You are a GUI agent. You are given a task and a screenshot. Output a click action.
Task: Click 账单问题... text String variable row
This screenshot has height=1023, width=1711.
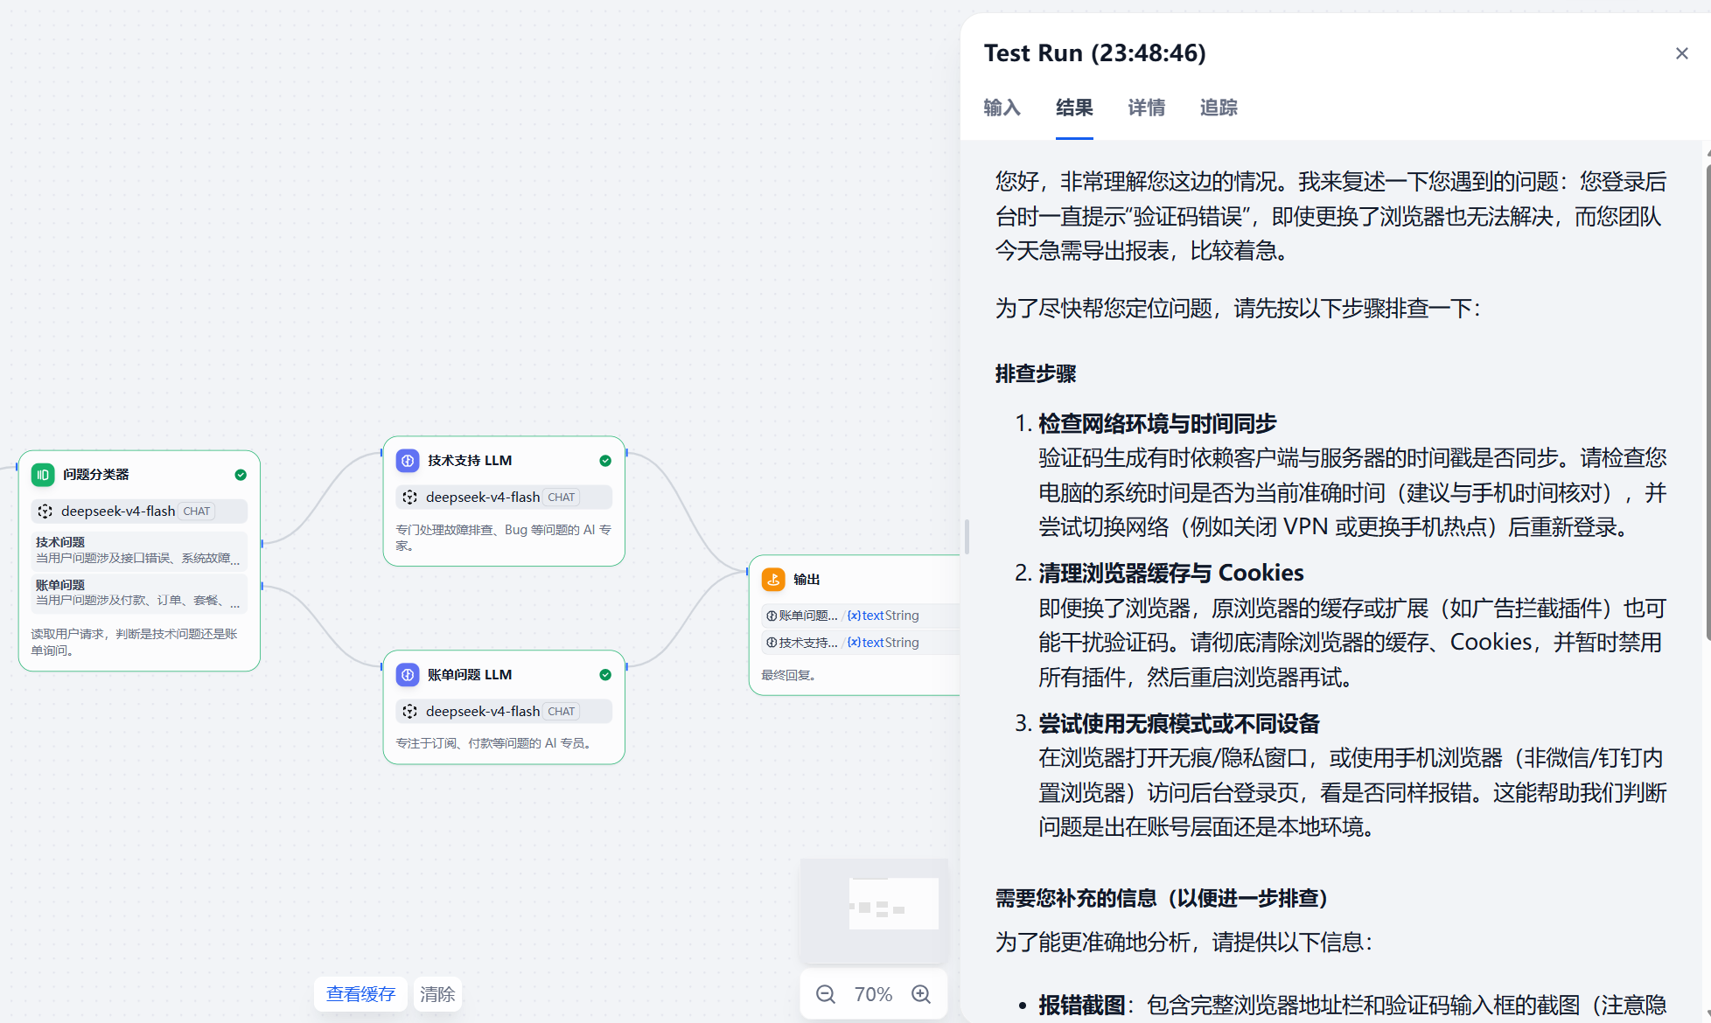pos(861,616)
